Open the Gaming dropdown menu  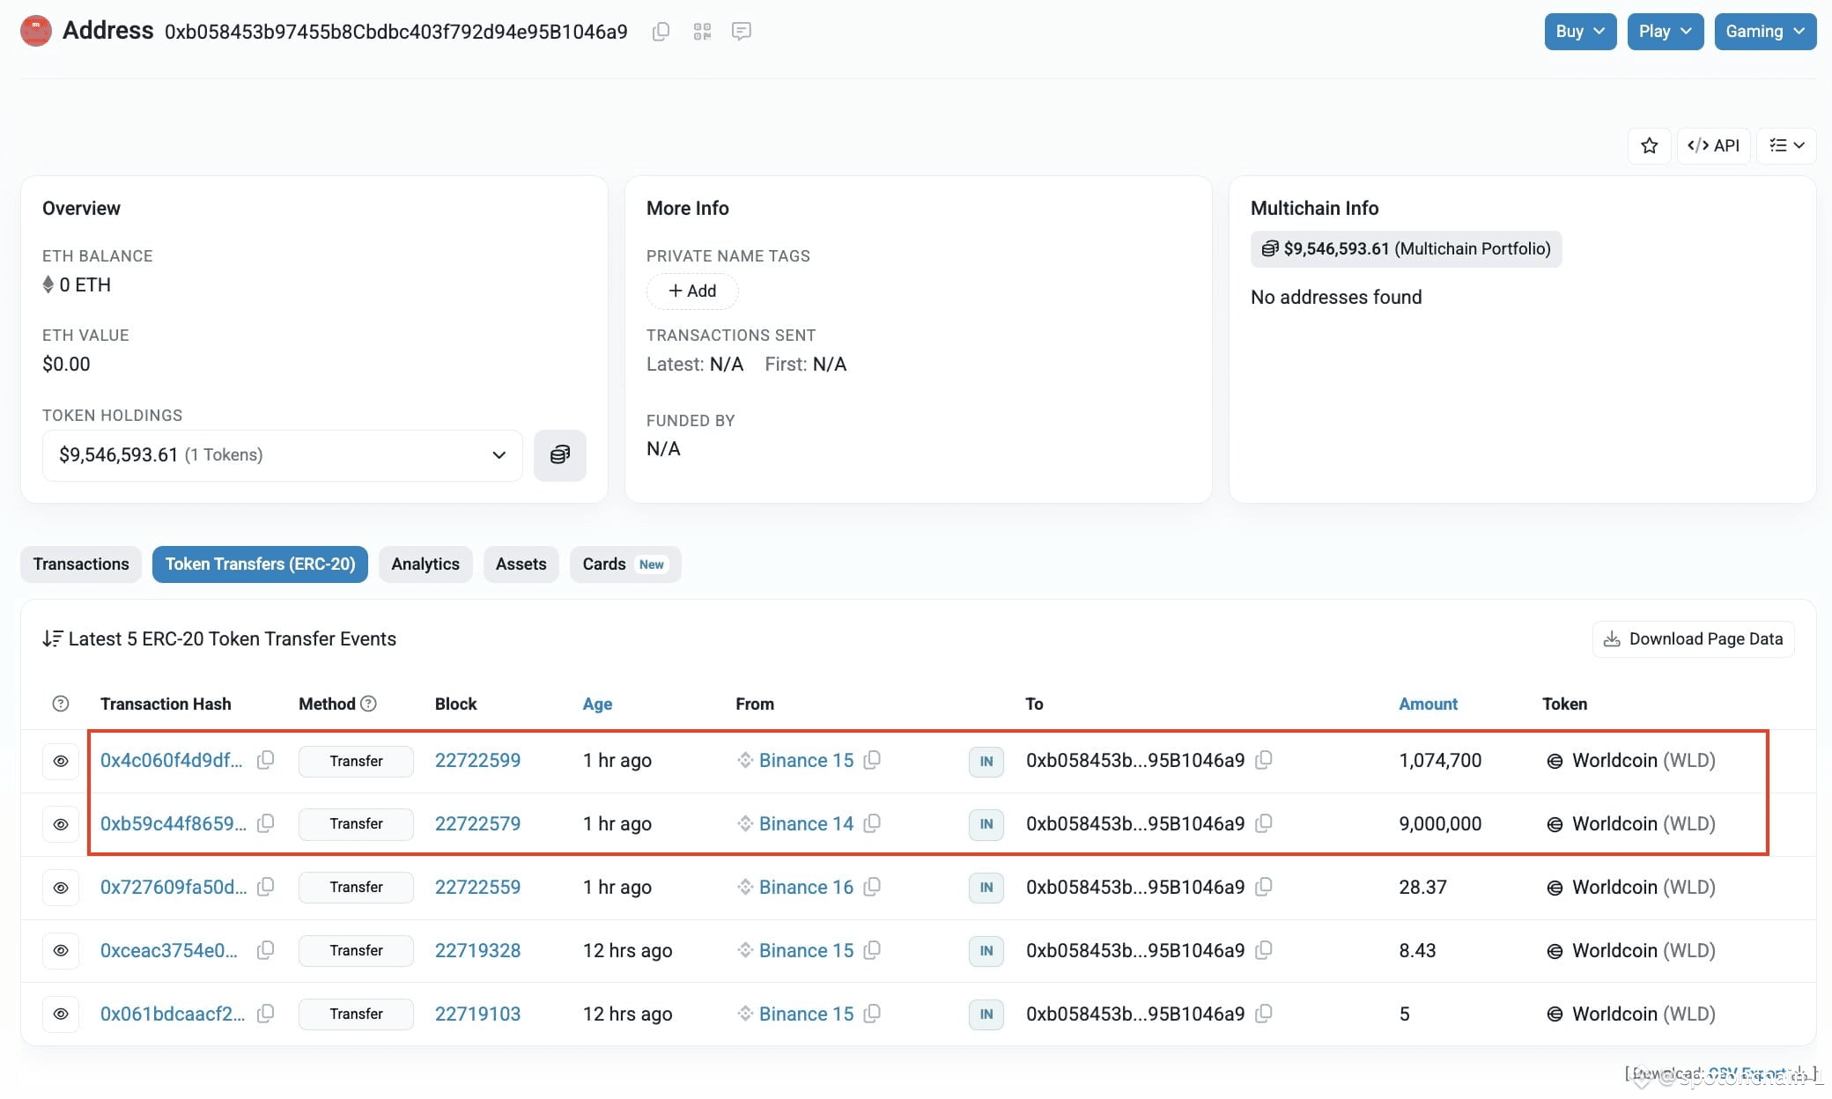pos(1765,32)
